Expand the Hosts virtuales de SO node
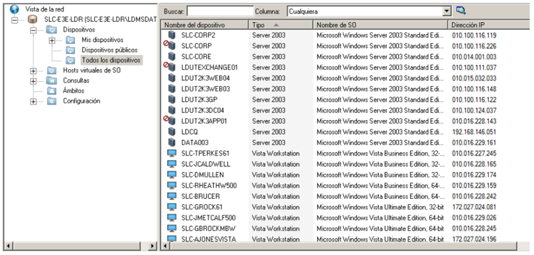Screen dimensions: 534x255 pos(33,71)
